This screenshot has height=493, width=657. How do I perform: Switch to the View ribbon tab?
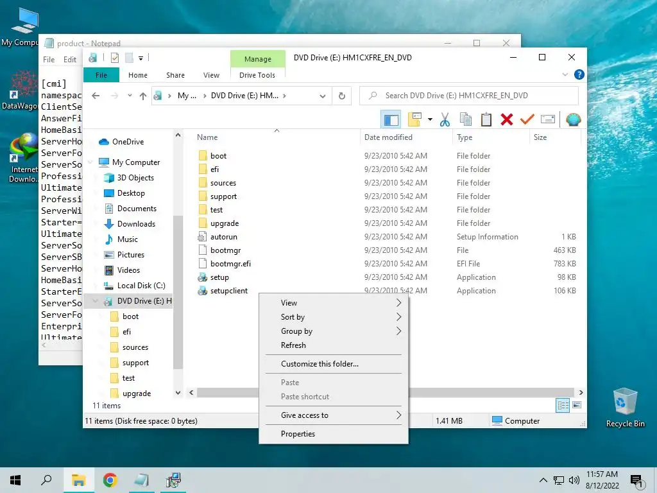coord(211,75)
